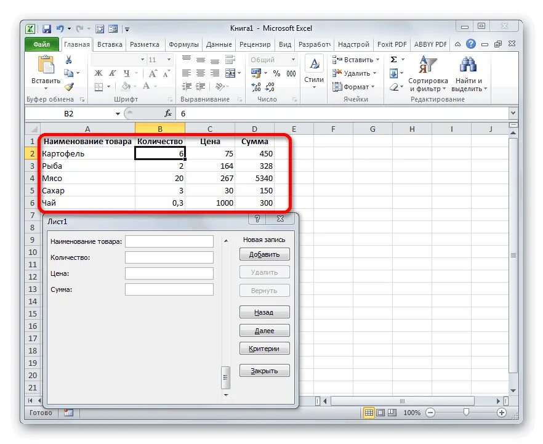
Task: Open the Name Box dropdown arrow
Action: coord(118,113)
